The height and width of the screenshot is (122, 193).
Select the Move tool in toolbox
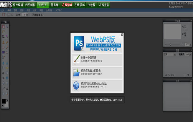(x=7, y=27)
